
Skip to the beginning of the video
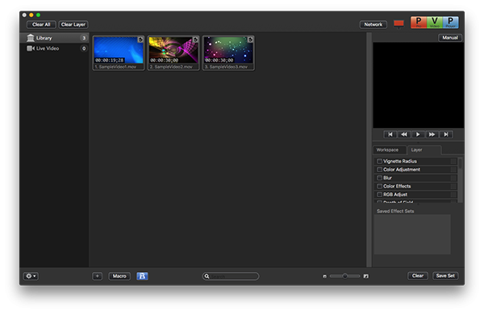[390, 134]
